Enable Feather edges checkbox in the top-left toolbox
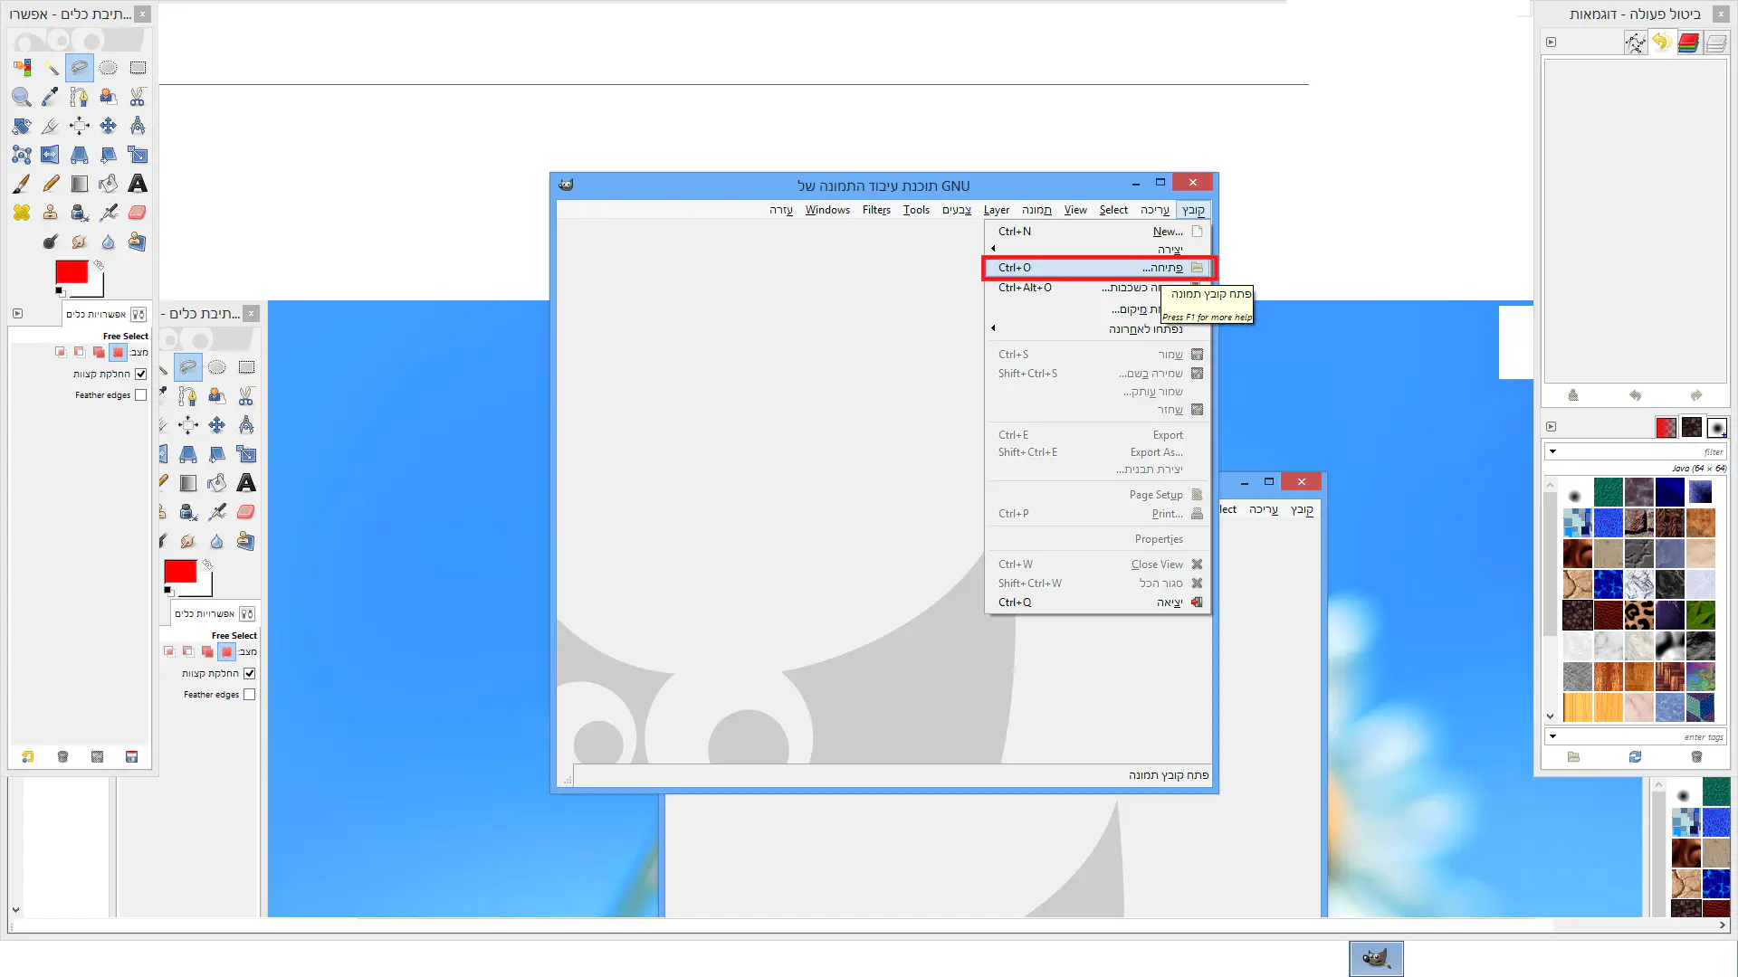The height and width of the screenshot is (977, 1738). 140,395
